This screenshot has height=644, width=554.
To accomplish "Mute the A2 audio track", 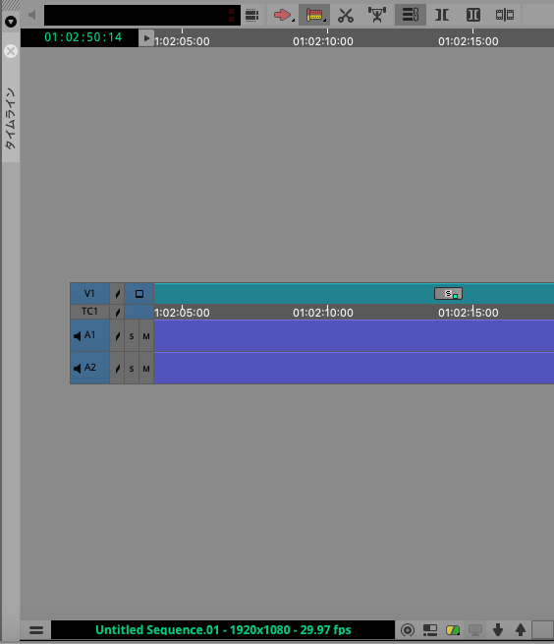I will click(x=146, y=369).
